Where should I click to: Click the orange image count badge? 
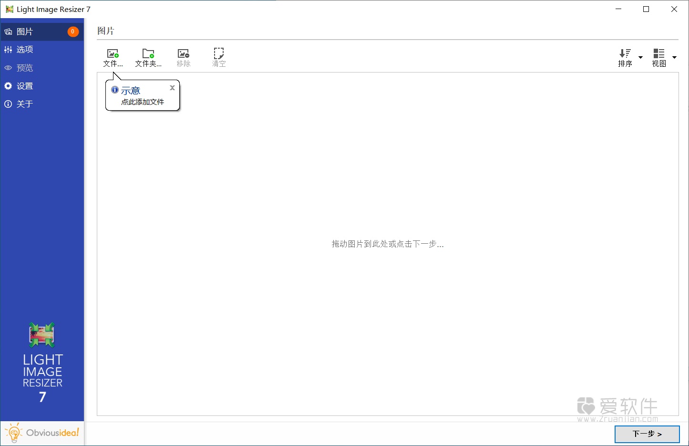[73, 31]
